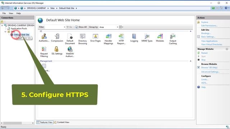Click the connections toolbar connect icon
This screenshot has height=129, width=230.
(x=2, y=22)
